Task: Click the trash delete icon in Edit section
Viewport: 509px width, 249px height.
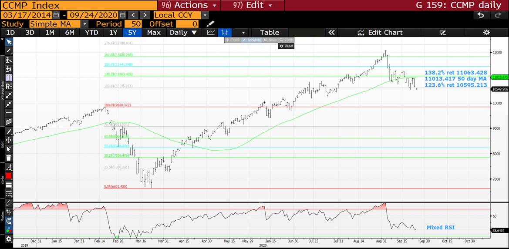Action: (x=8, y=158)
